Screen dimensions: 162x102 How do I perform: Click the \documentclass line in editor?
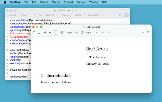coord(32,20)
